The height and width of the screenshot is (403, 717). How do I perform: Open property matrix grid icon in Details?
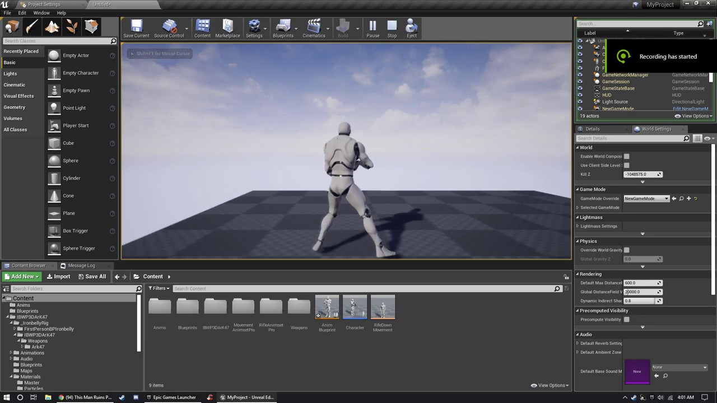(697, 138)
